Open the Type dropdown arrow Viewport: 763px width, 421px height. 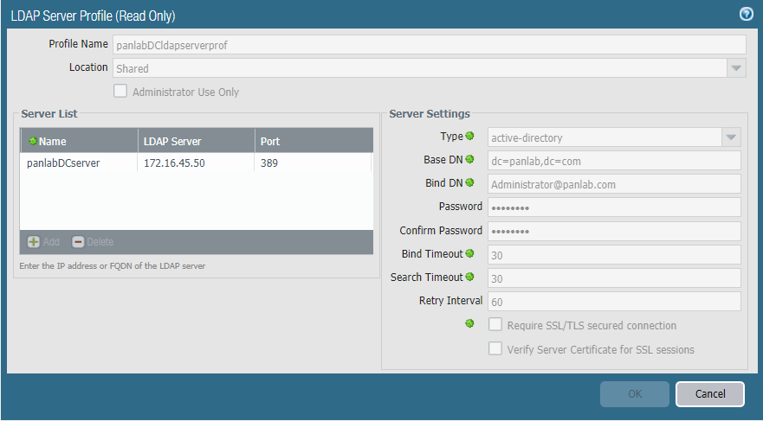(731, 137)
